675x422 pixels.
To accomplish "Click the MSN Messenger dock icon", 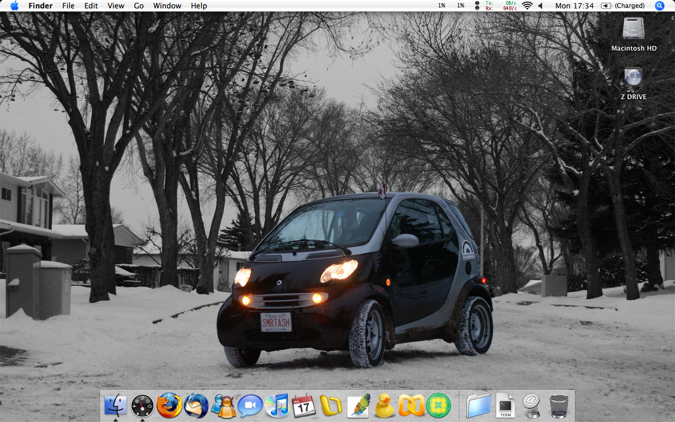I will pos(223,406).
